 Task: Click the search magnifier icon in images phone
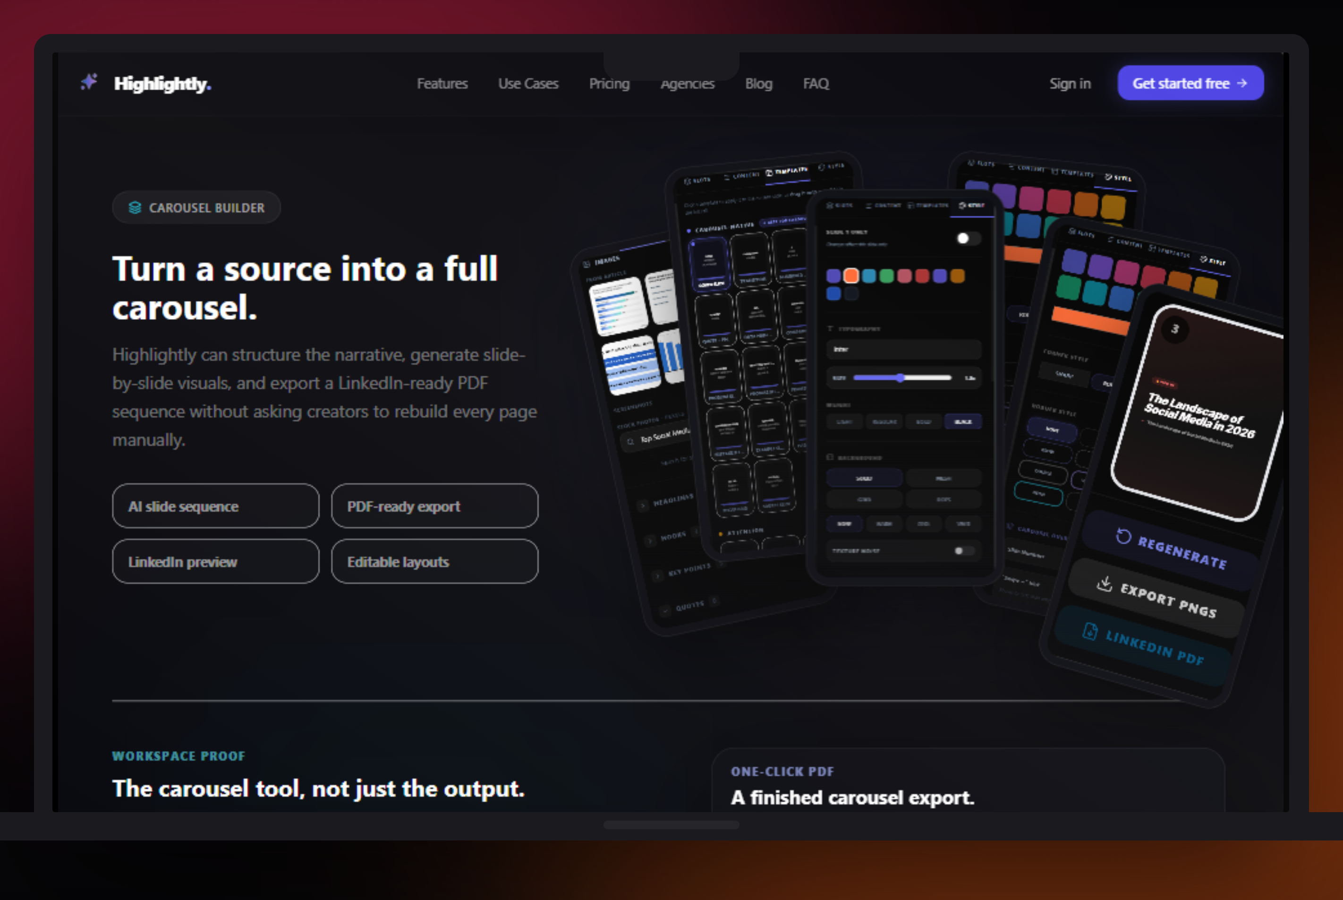coord(630,441)
